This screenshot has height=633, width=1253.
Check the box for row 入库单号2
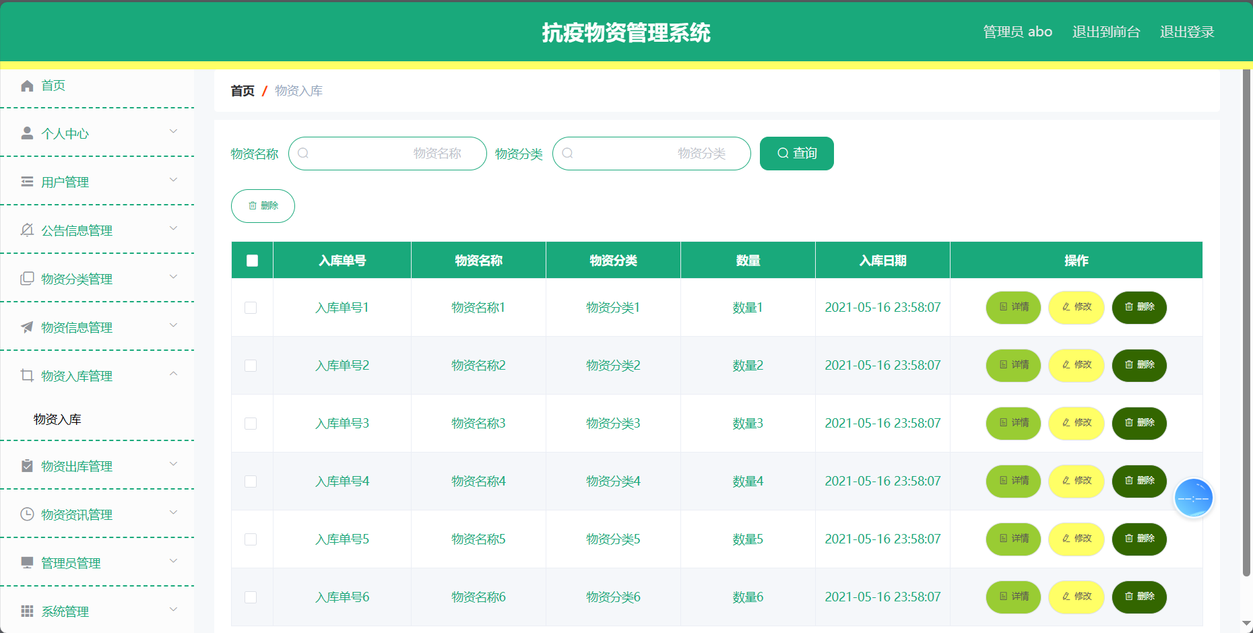click(251, 366)
